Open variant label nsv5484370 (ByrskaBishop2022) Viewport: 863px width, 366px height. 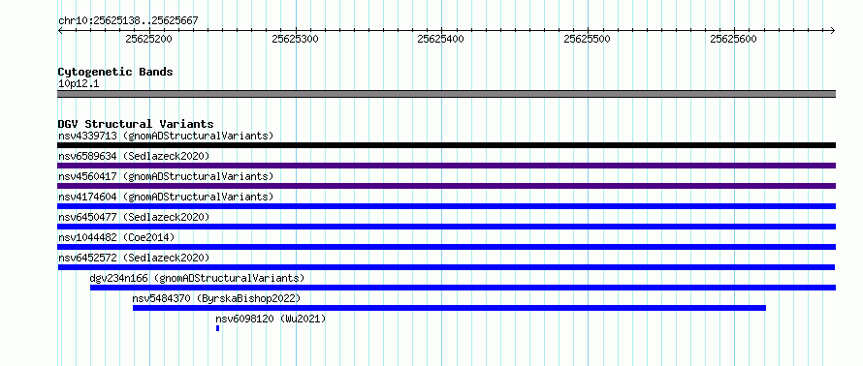click(216, 298)
